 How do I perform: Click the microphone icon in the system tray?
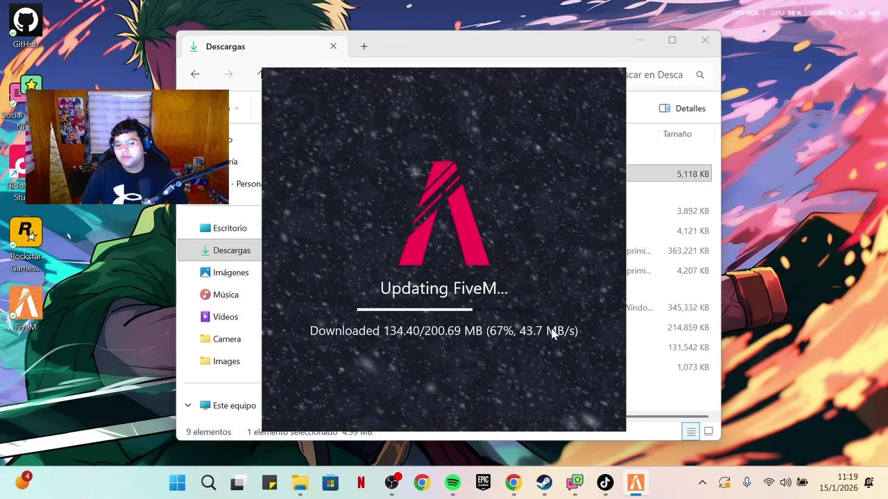click(x=746, y=482)
